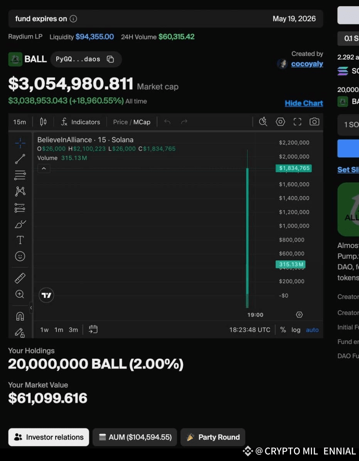Click the TradingView logo on chart
This screenshot has width=359, height=461.
click(x=46, y=295)
